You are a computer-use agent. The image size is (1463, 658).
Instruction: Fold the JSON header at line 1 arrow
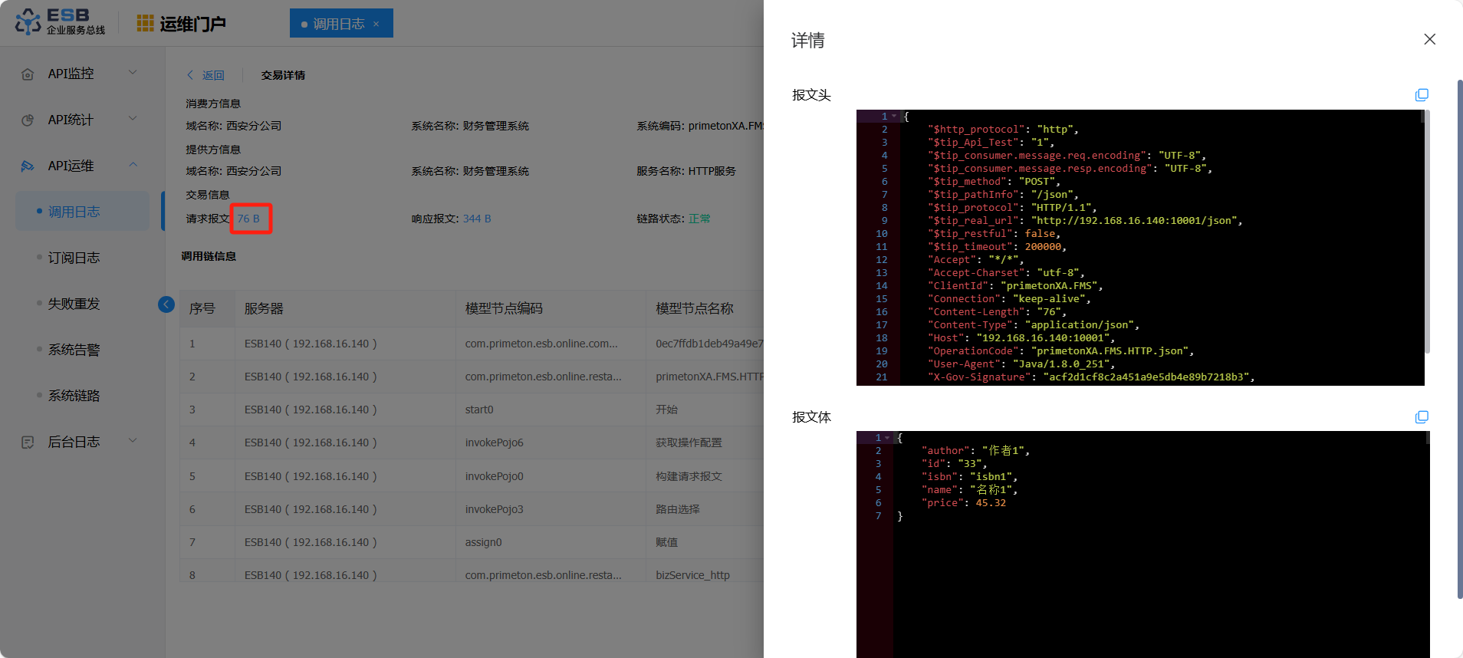coord(894,117)
